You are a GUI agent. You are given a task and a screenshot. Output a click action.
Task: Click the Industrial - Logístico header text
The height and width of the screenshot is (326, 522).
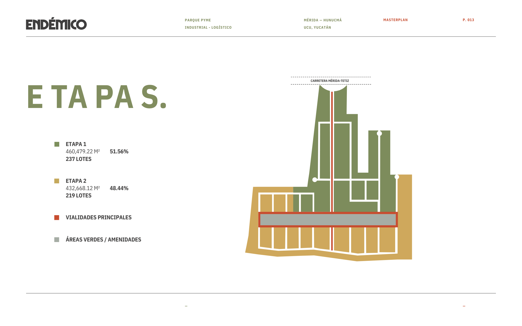click(x=208, y=27)
